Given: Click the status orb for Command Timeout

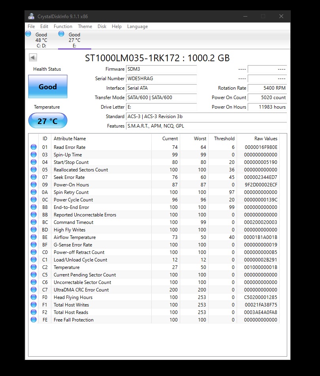Looking at the screenshot, I should pos(34,222).
